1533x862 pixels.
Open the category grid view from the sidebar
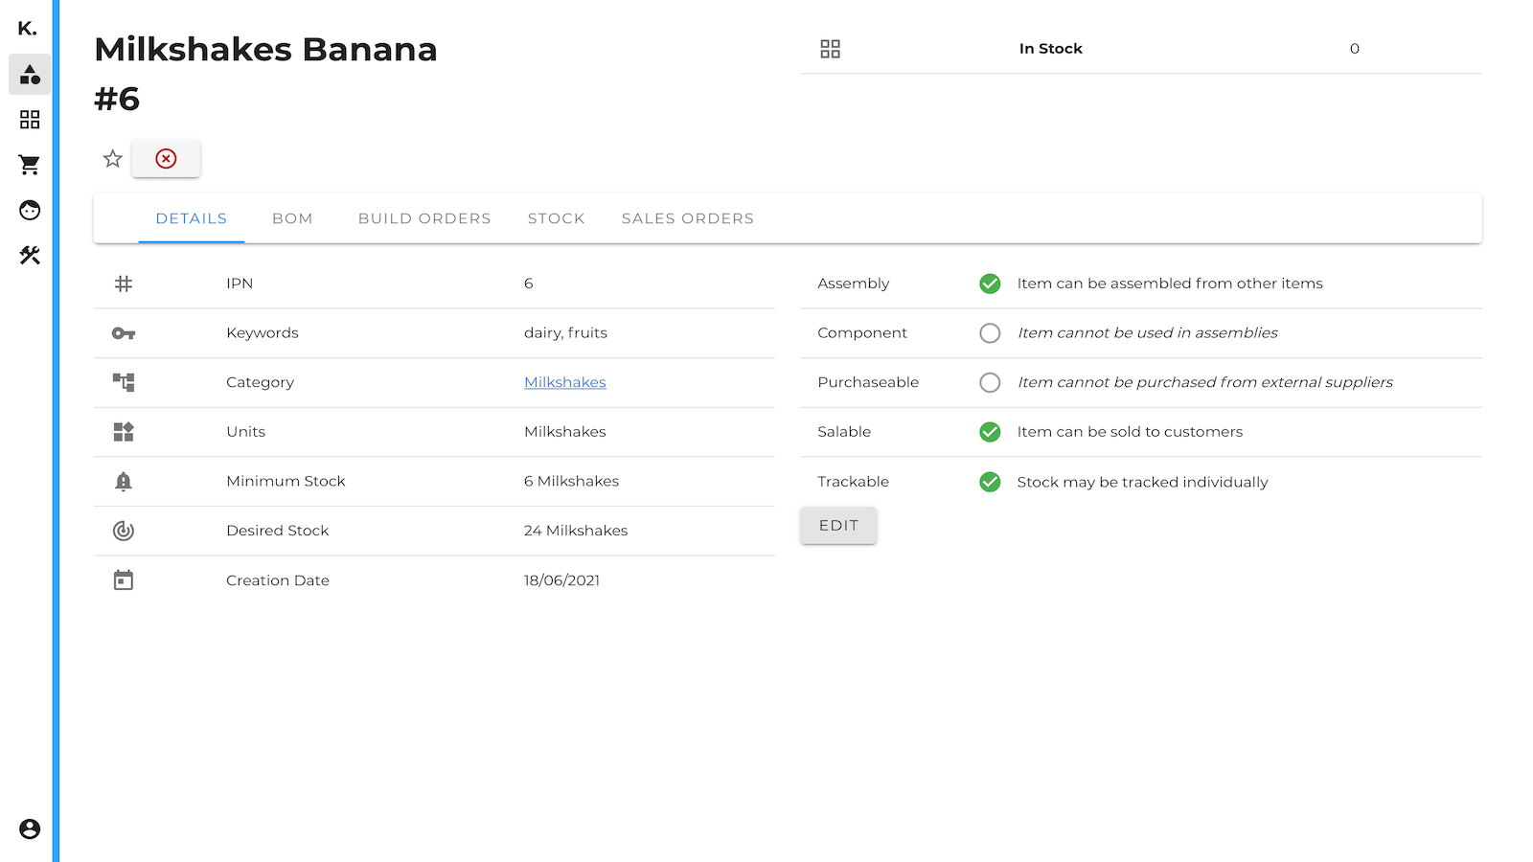29,119
